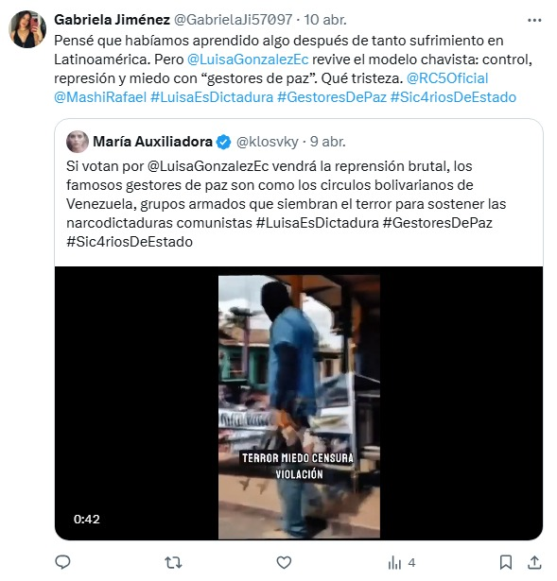This screenshot has height=581, width=557.
Task: Click the 10 abr. tweet timestamp
Action: (x=325, y=20)
